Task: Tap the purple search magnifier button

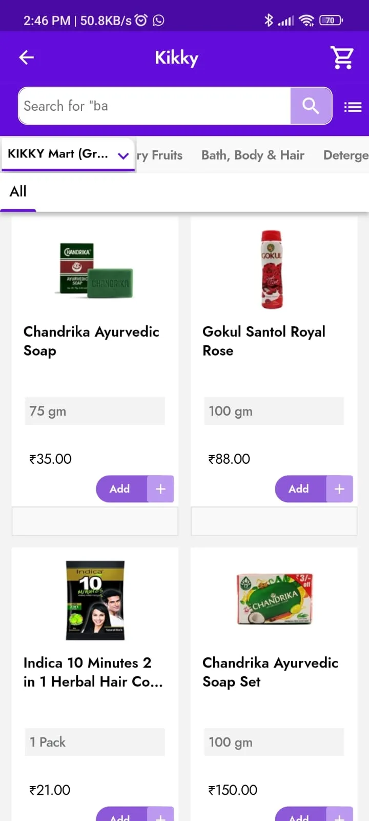Action: (x=311, y=106)
